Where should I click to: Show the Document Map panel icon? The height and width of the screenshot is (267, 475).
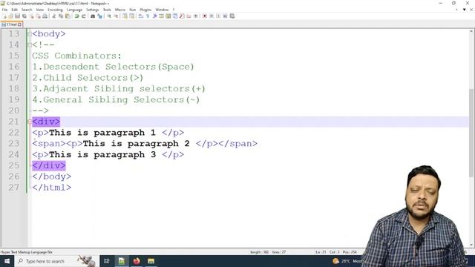tap(168, 16)
